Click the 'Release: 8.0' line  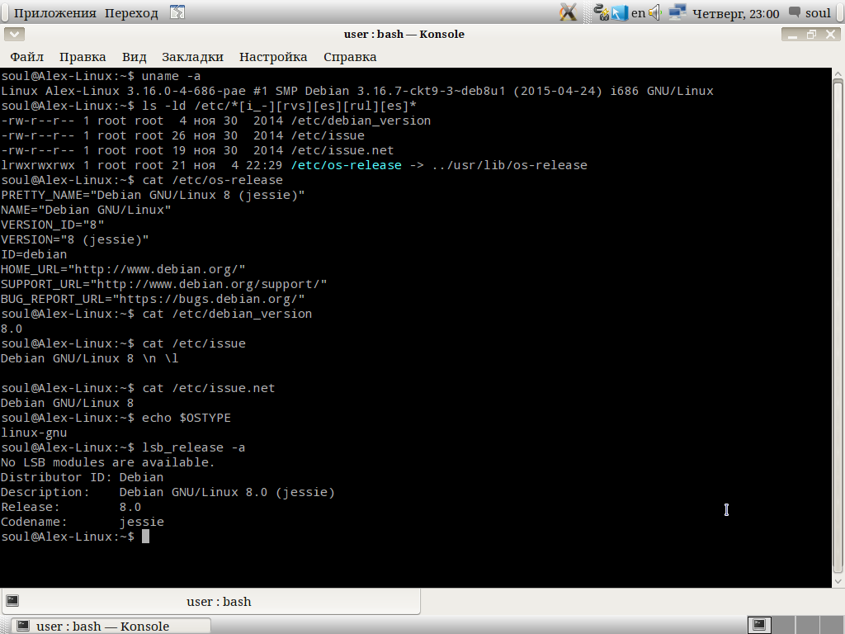click(71, 508)
